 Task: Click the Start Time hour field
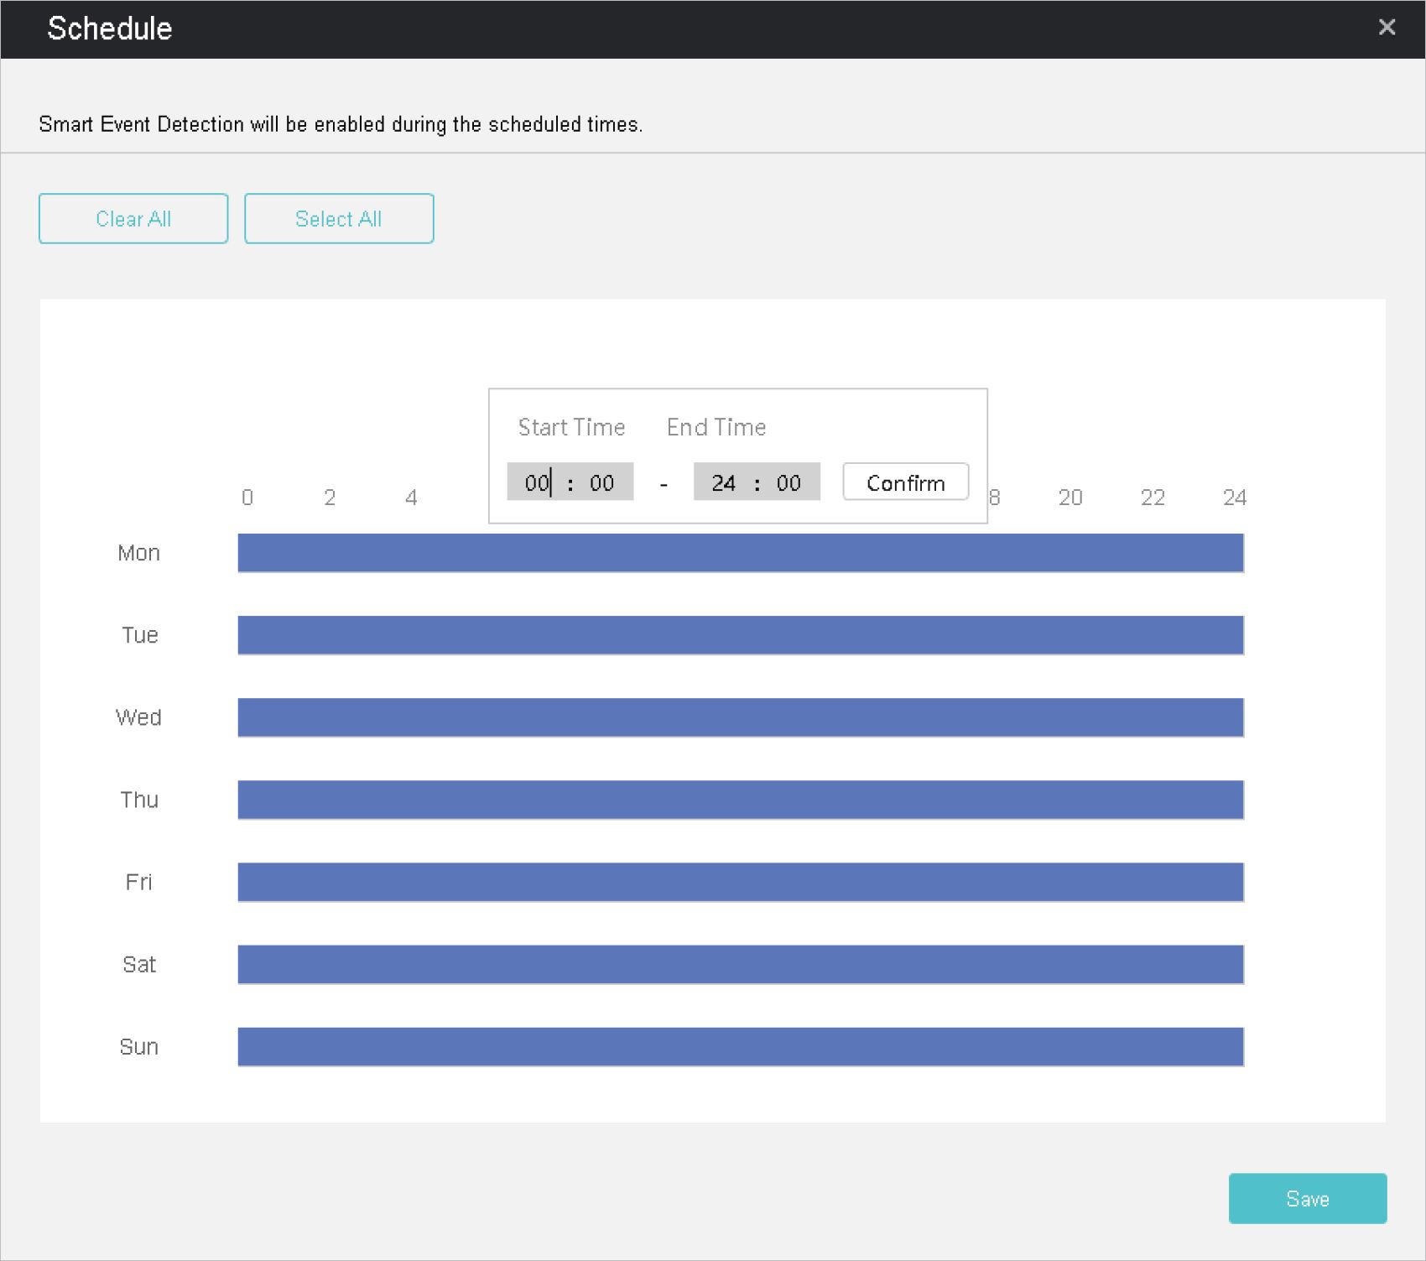[537, 483]
